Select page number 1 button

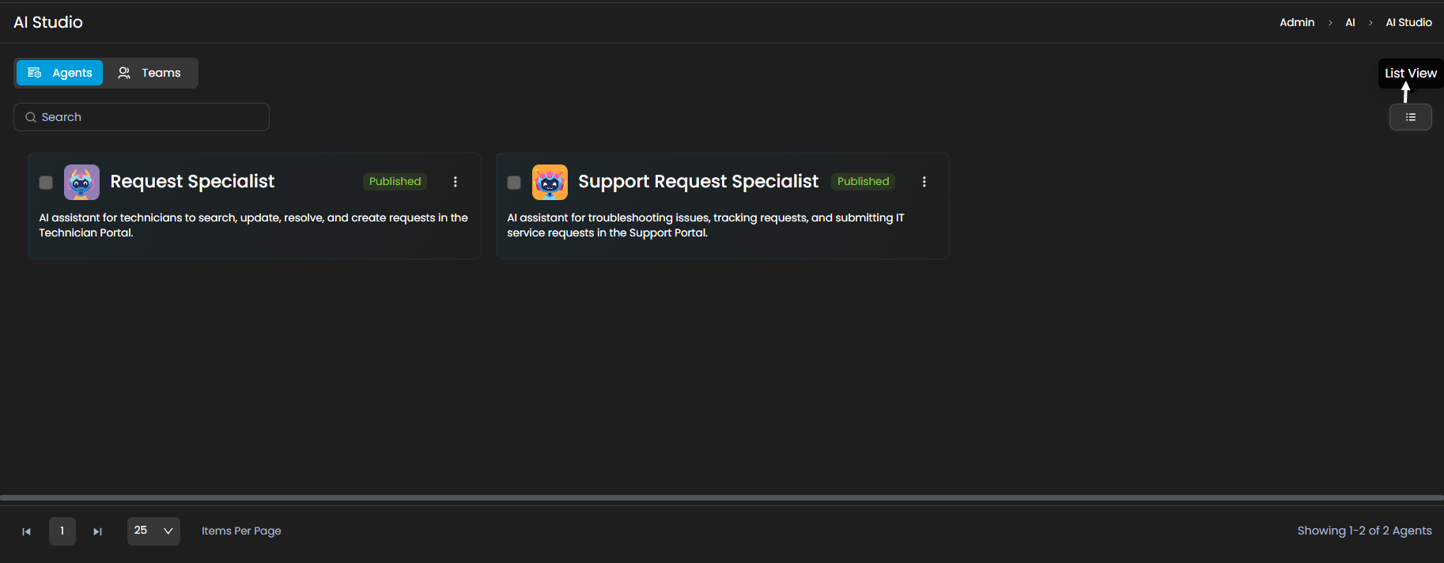tap(62, 531)
